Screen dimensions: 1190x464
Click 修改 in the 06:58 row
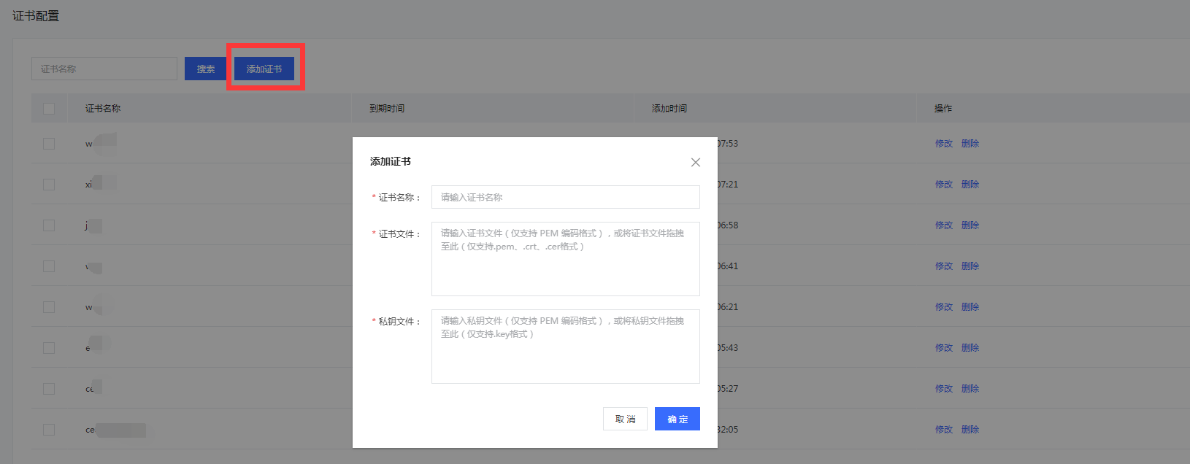tap(944, 225)
